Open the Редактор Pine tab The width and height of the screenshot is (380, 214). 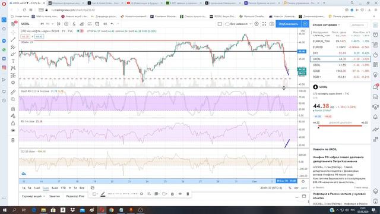click(75, 196)
